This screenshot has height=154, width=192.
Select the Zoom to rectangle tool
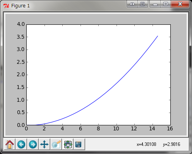(56, 144)
